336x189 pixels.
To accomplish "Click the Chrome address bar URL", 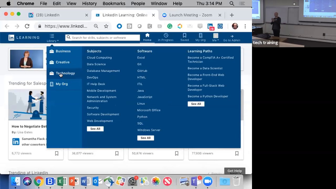I will pyautogui.click(x=66, y=26).
